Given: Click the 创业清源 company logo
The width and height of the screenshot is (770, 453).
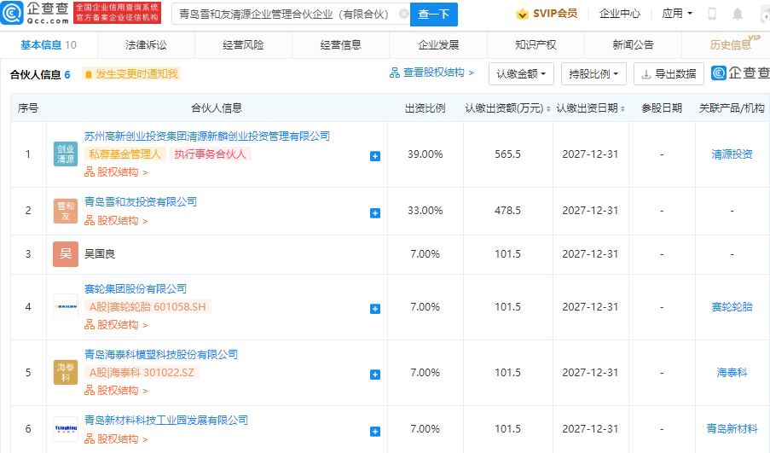Looking at the screenshot, I should click(x=66, y=154).
